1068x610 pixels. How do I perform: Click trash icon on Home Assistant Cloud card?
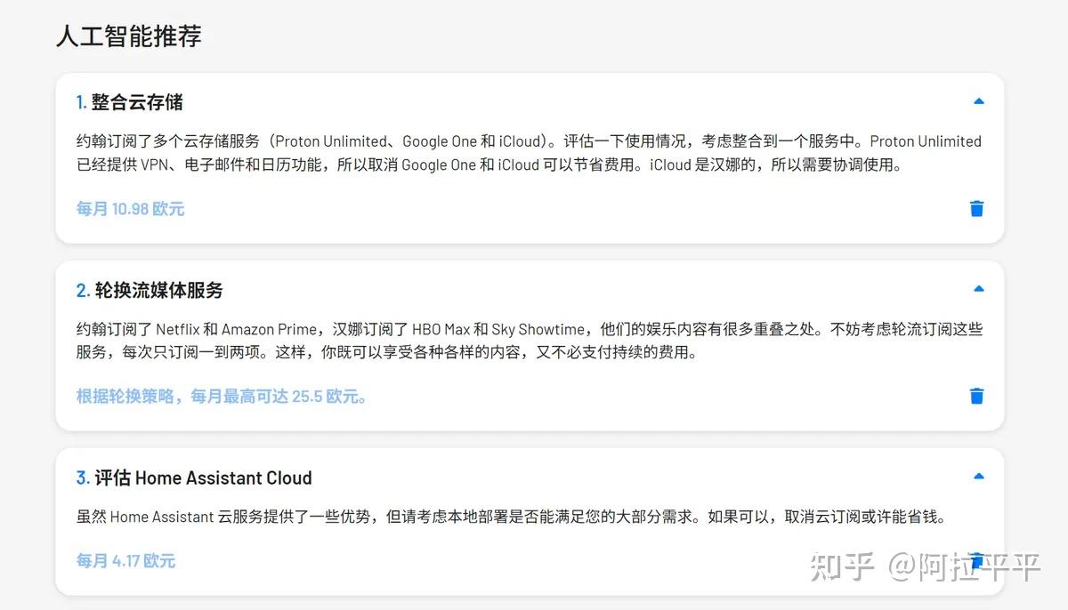pyautogui.click(x=977, y=560)
